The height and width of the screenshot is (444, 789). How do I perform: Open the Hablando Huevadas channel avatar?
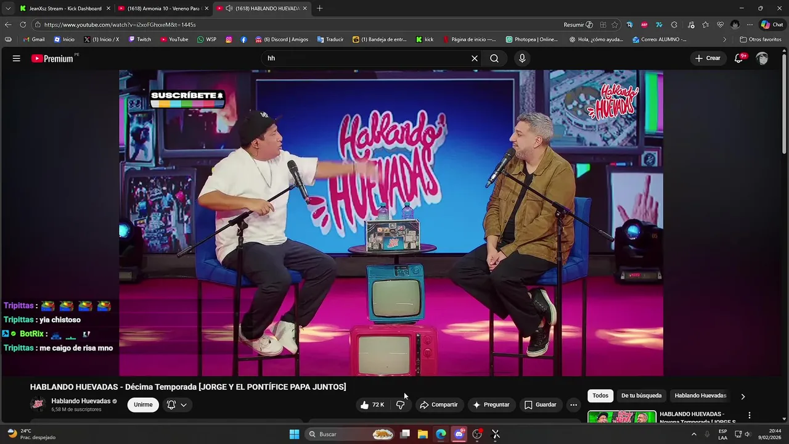tap(38, 405)
